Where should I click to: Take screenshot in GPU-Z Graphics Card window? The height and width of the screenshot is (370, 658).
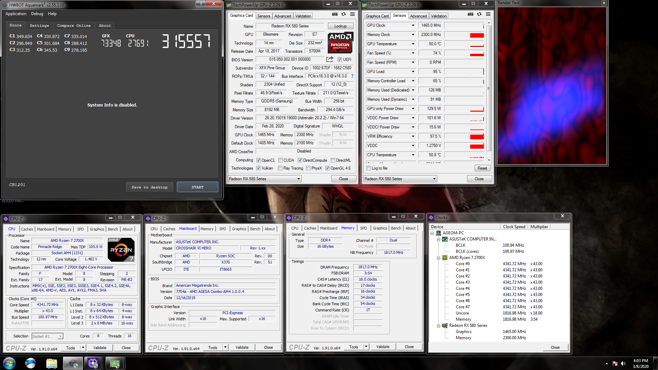click(334, 14)
